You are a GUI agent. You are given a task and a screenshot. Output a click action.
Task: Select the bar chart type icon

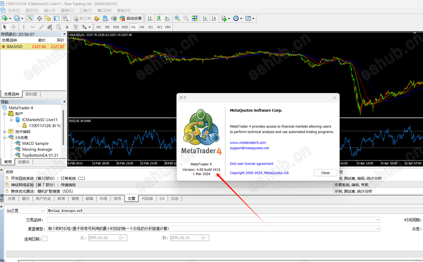150,18
